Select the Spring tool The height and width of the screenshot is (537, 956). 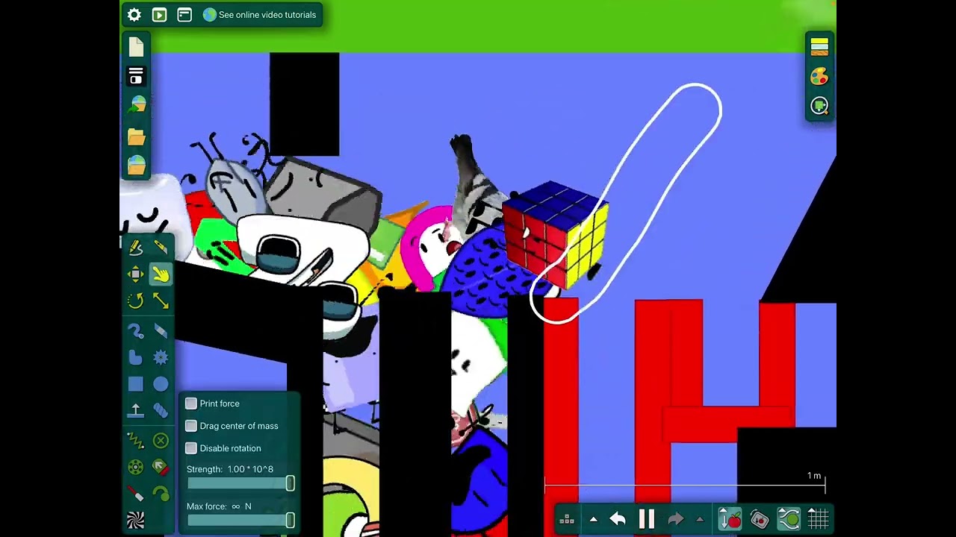135,441
